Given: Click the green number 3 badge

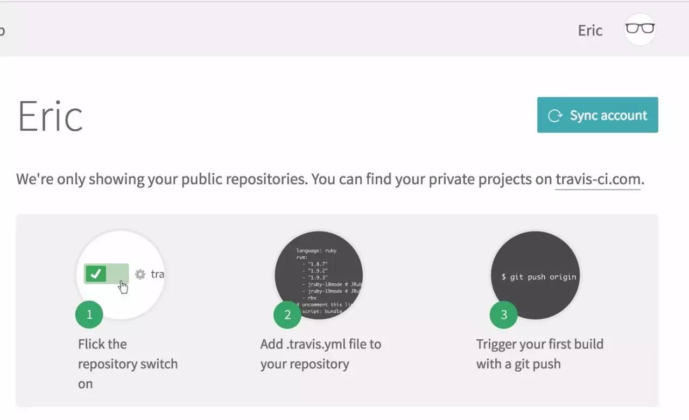Looking at the screenshot, I should [x=504, y=314].
